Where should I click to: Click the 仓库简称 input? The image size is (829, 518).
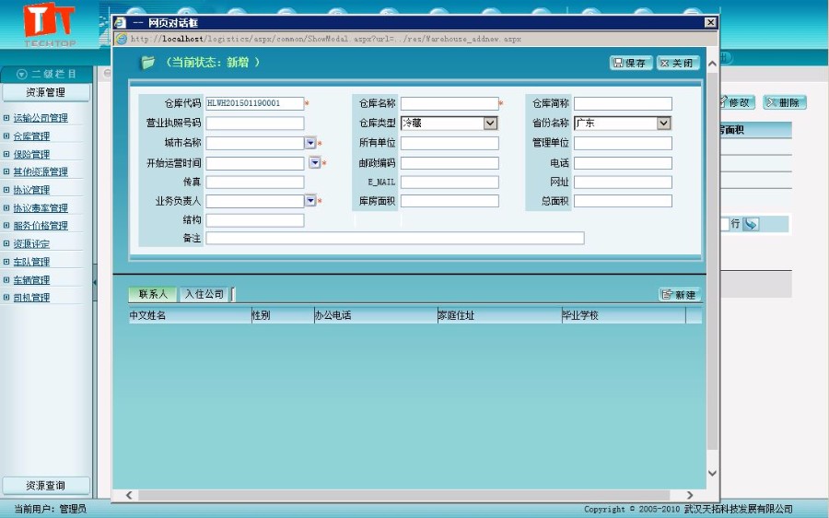(x=623, y=103)
